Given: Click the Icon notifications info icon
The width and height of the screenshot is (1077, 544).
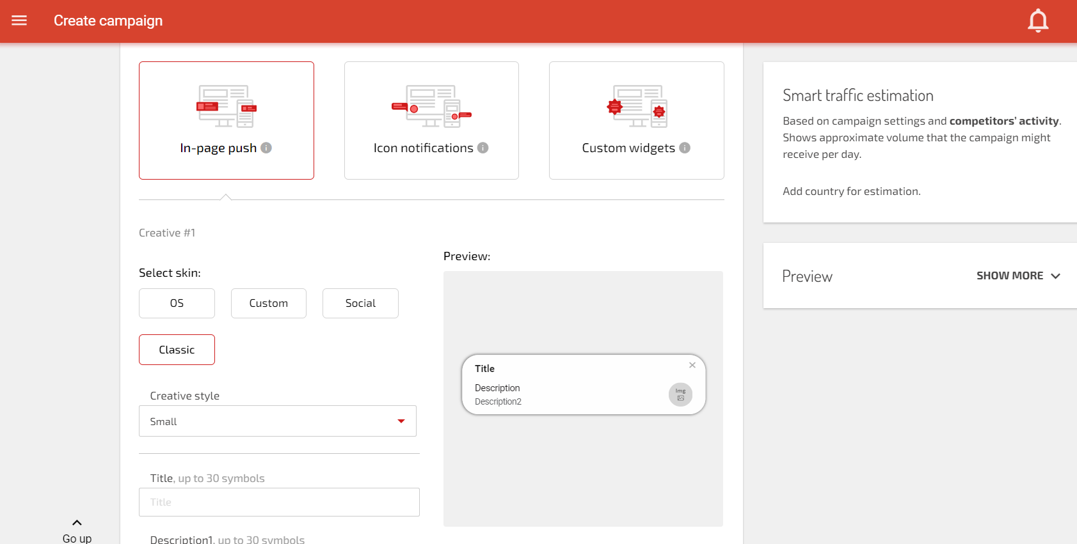Looking at the screenshot, I should [x=483, y=148].
